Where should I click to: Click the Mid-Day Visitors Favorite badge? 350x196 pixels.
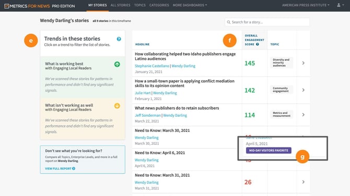(x=269, y=150)
